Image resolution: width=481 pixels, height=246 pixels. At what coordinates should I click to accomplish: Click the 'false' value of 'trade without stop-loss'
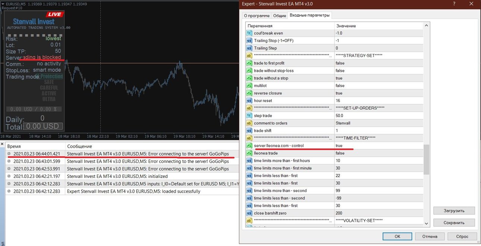tap(340, 71)
